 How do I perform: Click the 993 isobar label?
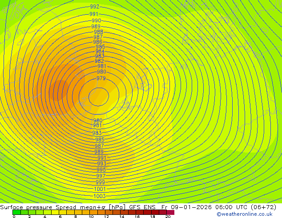101,164
